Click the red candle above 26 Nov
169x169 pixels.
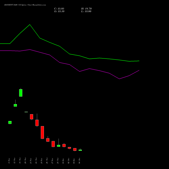coord(48,140)
